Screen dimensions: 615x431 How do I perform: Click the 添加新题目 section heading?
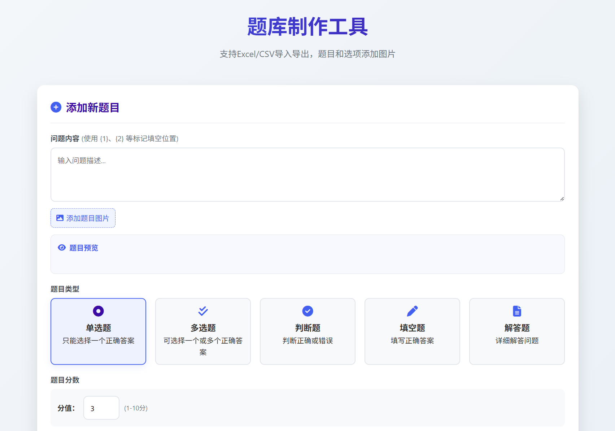(93, 108)
